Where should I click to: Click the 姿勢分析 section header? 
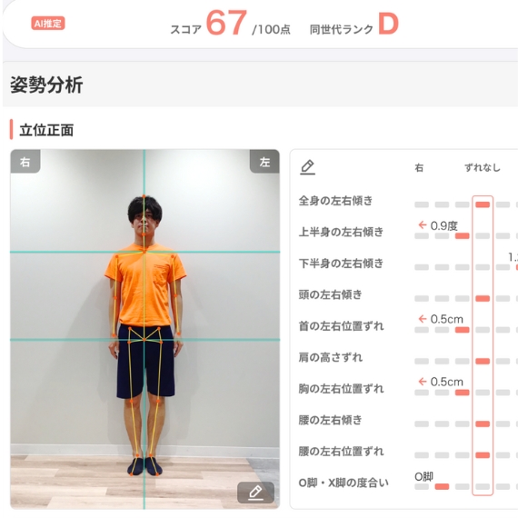[x=46, y=85]
